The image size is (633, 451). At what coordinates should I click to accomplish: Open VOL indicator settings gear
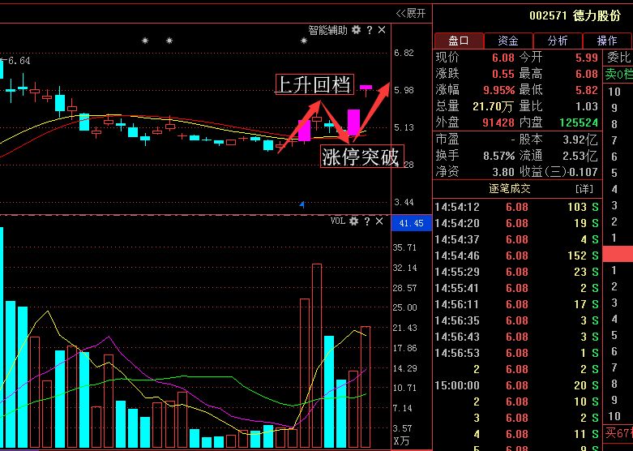click(x=353, y=221)
